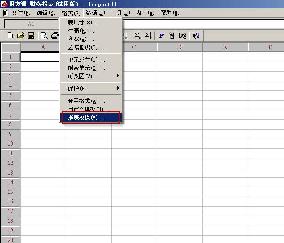Open the 数据(D) menu
Viewport: 284px width, 243px height.
pyautogui.click(x=96, y=13)
